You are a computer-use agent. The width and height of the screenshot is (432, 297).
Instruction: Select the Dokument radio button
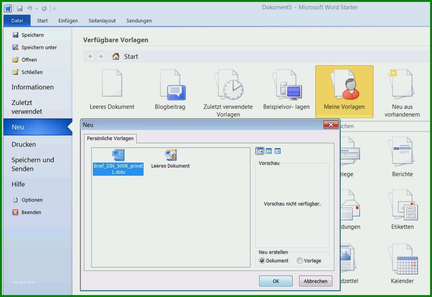[x=274, y=261]
